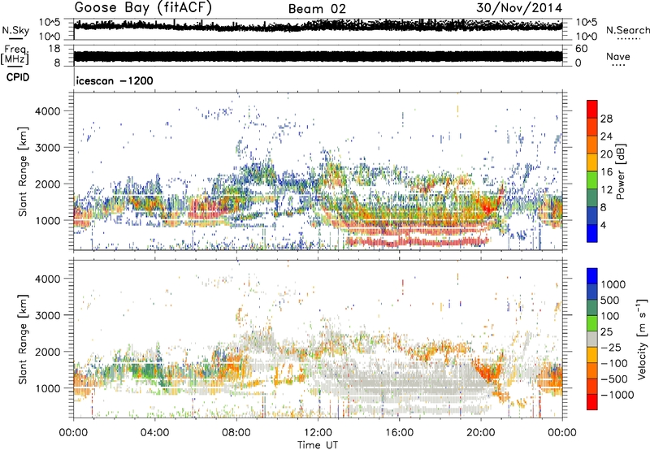Select the "N.Search" legend label
The width and height of the screenshot is (650, 450).
tap(628, 30)
